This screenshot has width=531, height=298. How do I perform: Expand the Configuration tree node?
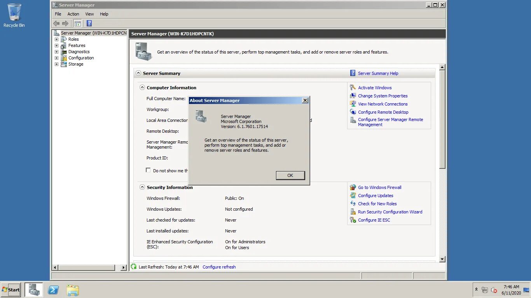(56, 58)
